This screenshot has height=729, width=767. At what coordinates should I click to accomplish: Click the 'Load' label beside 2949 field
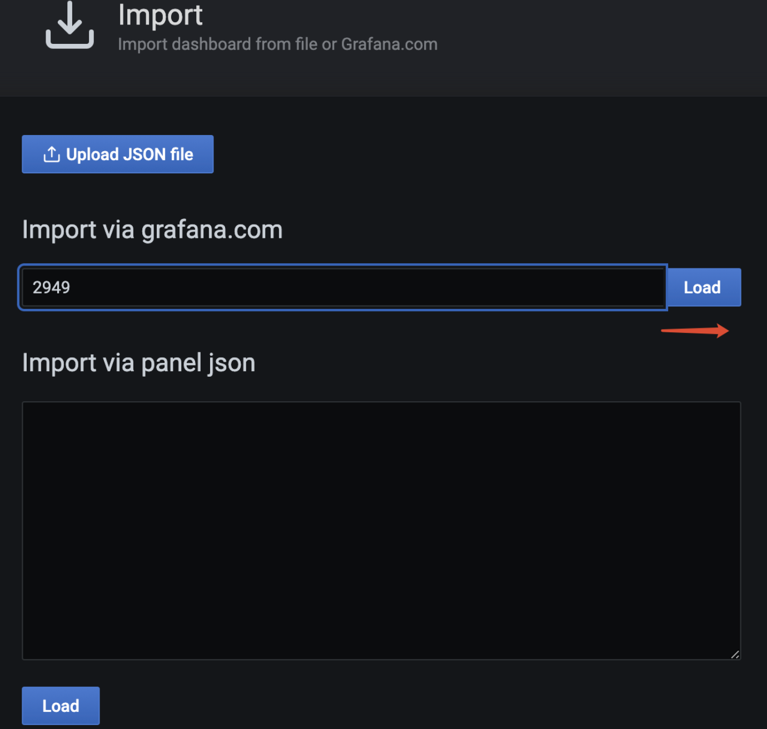(x=702, y=287)
